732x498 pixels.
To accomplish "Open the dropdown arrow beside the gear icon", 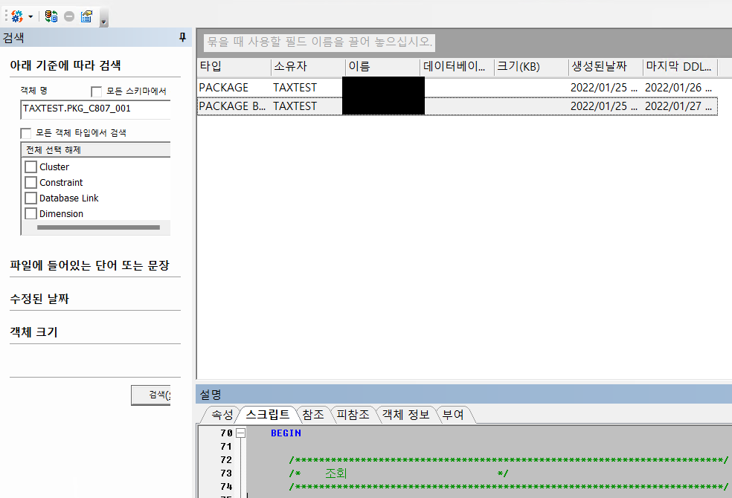I will click(x=30, y=16).
